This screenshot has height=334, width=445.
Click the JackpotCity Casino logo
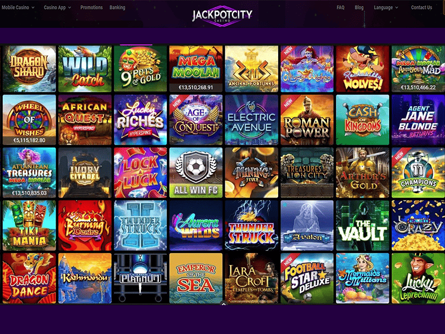point(222,16)
